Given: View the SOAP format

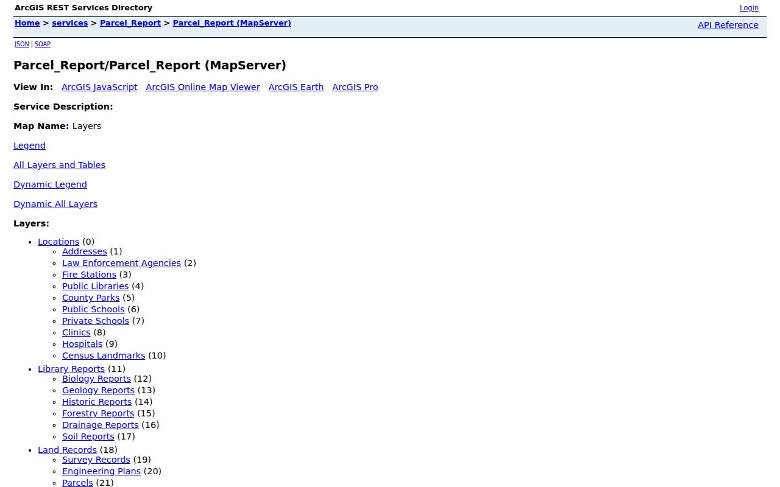Looking at the screenshot, I should coord(43,44).
